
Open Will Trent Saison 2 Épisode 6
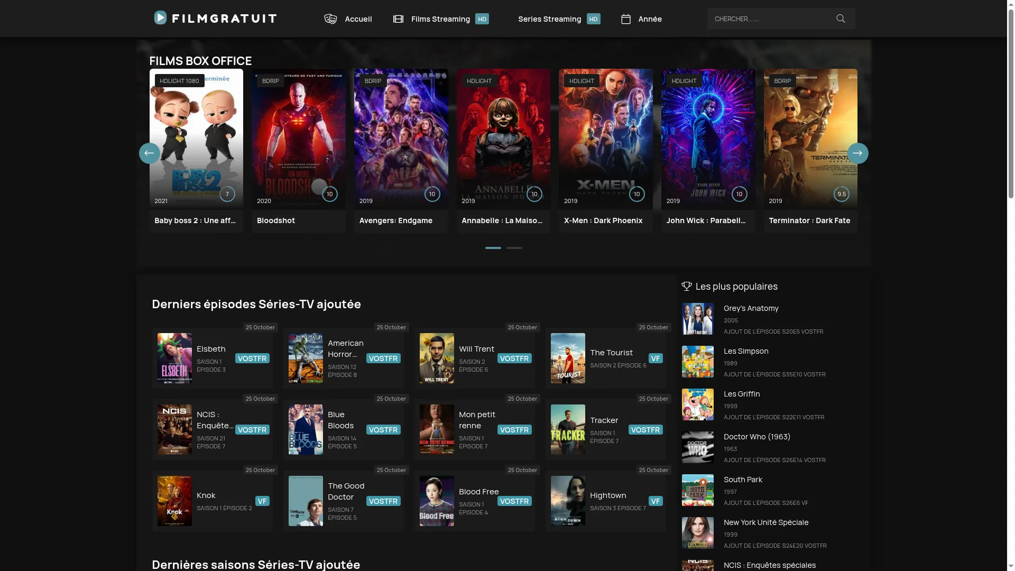[x=475, y=358]
